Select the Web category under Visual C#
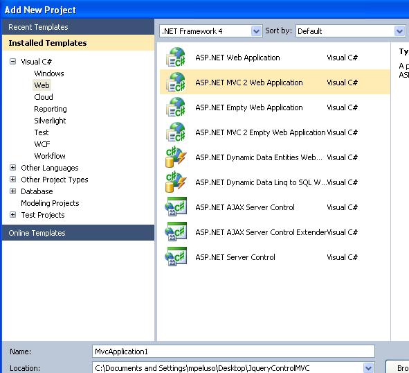Image resolution: width=409 pixels, height=373 pixels. [42, 85]
